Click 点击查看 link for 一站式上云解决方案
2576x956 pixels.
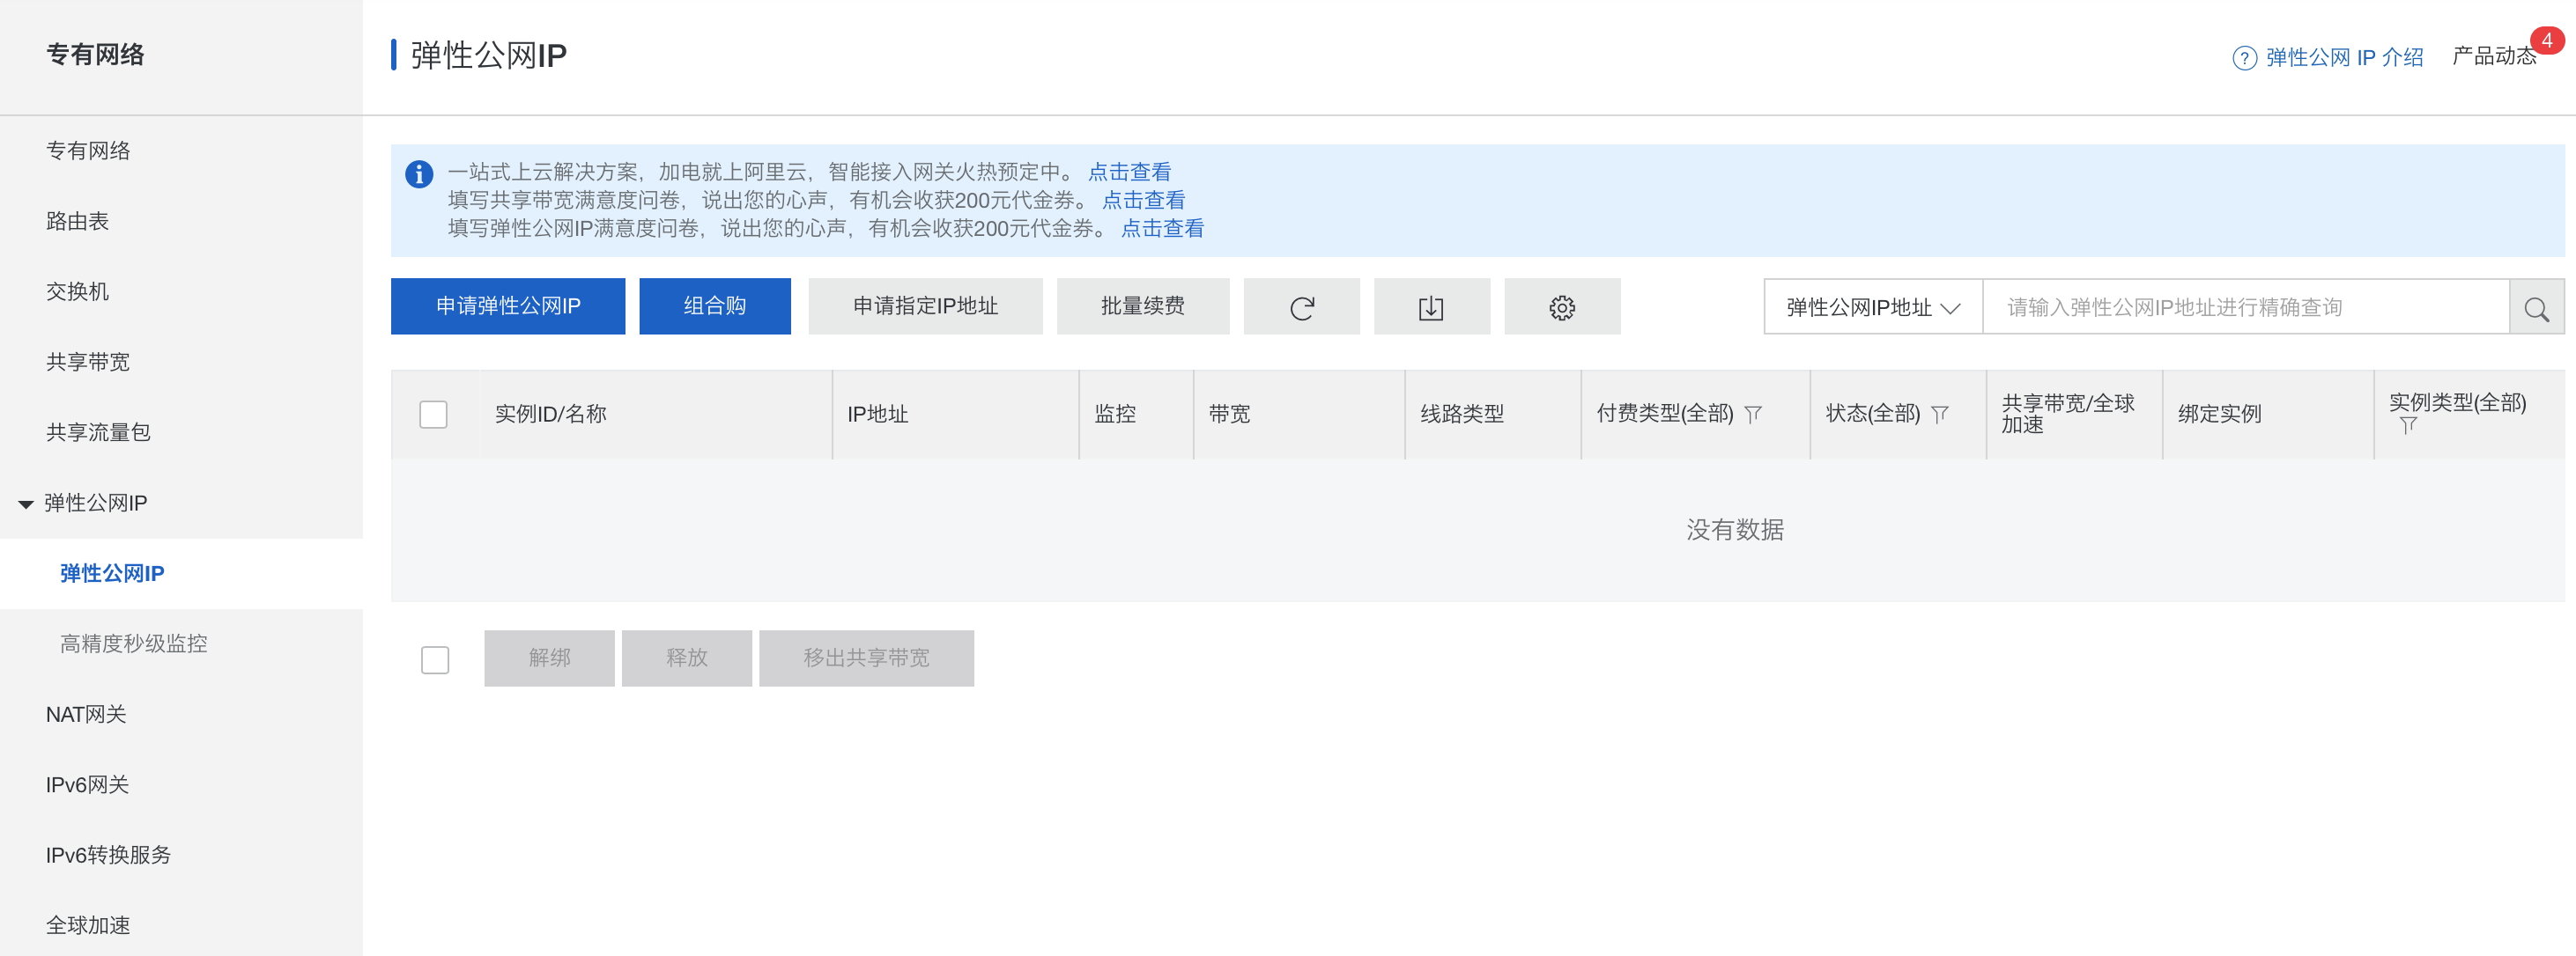(1129, 172)
